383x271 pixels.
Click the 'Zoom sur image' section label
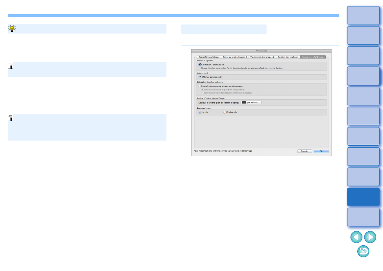[x=204, y=108]
